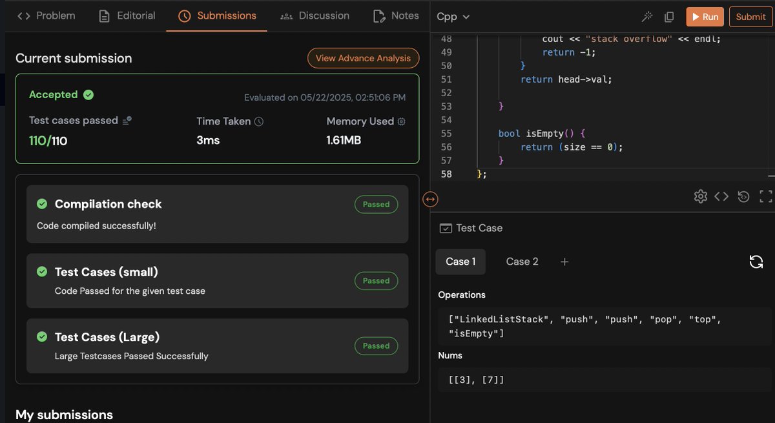Click the Editorial document icon
775x423 pixels.
pyautogui.click(x=104, y=16)
